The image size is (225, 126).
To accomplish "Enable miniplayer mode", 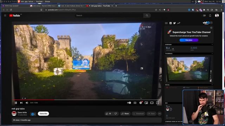I will tap(146, 103).
